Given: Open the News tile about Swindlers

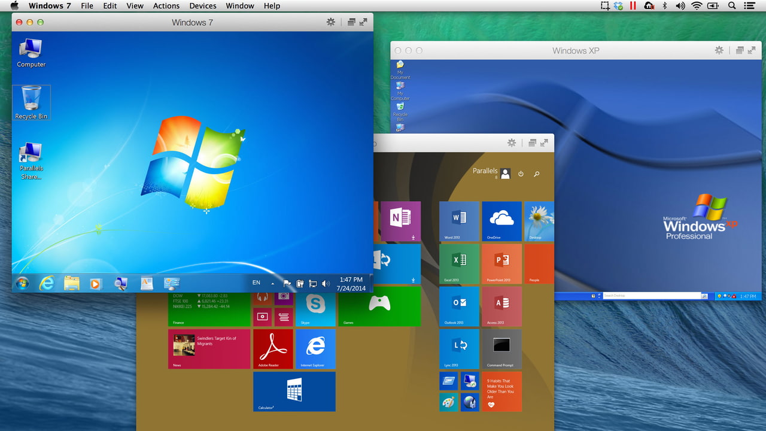Looking at the screenshot, I should (209, 349).
